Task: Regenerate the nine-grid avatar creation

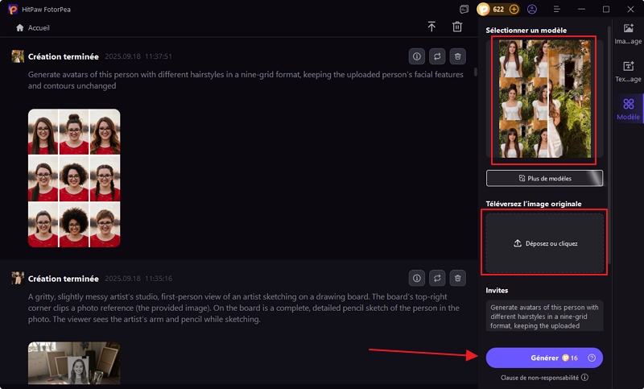Action: 437,56
